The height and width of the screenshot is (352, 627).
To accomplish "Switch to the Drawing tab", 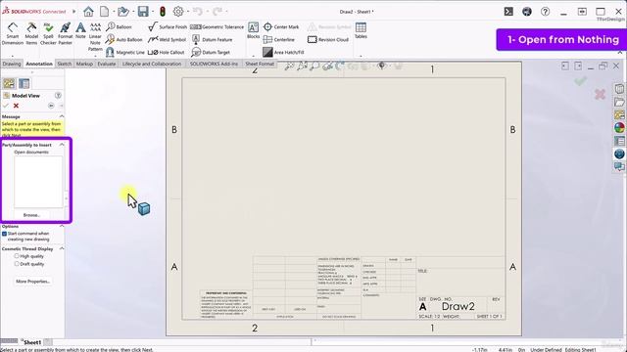I will [x=12, y=64].
